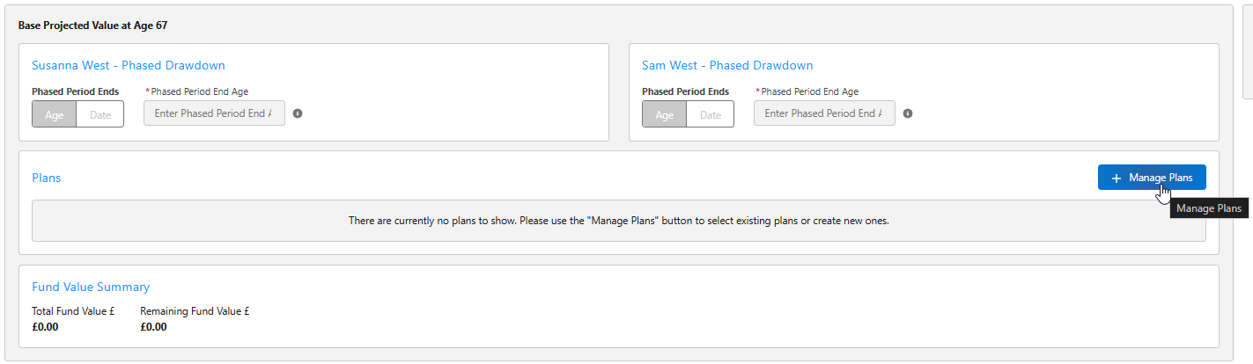Viewport: 1253px width, 364px height.
Task: Click info icon beside Susanna's Phased Period End Age
Action: pos(298,113)
